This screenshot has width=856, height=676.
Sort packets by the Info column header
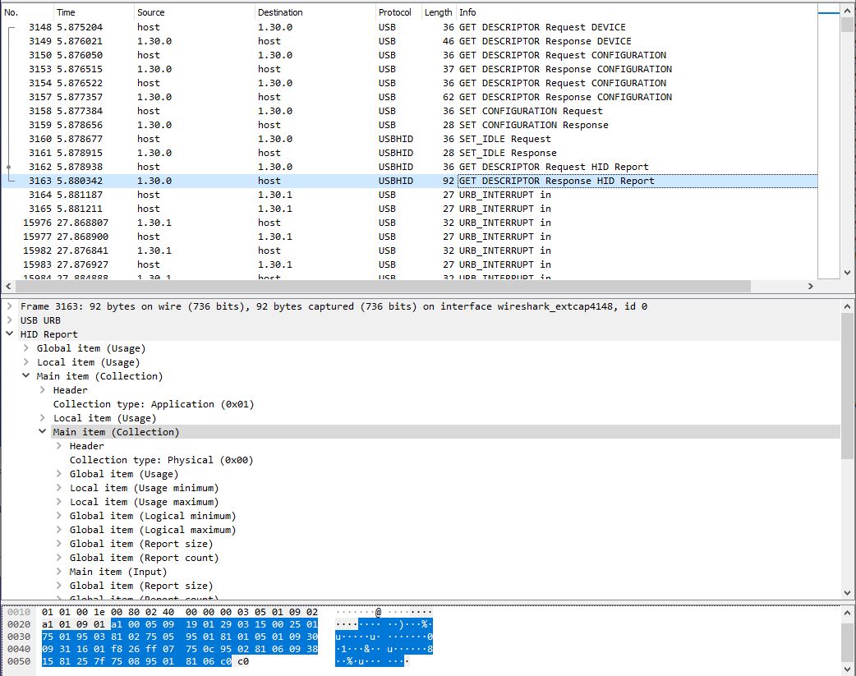pos(637,12)
